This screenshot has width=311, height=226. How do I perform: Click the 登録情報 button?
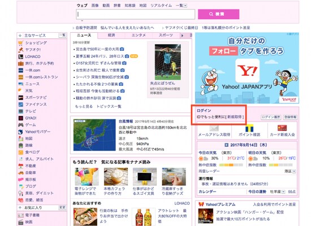coord(290,117)
